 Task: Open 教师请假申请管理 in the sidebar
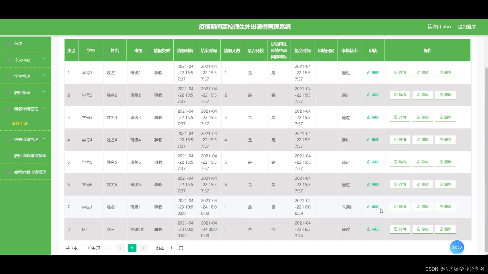point(30,156)
